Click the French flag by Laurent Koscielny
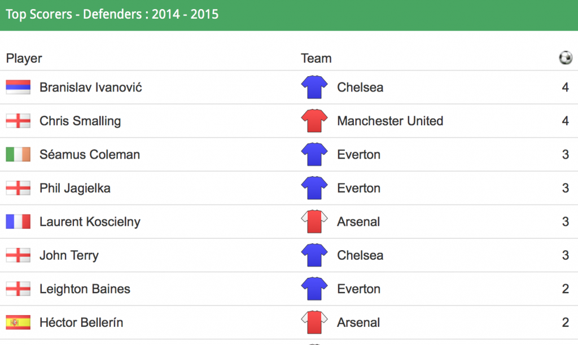Image resolution: width=578 pixels, height=345 pixels. pos(18,221)
